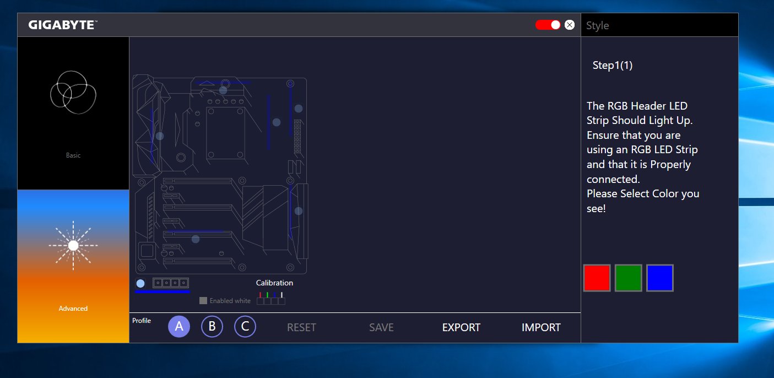Select the 4-pin RGB header strip icon

pos(170,283)
